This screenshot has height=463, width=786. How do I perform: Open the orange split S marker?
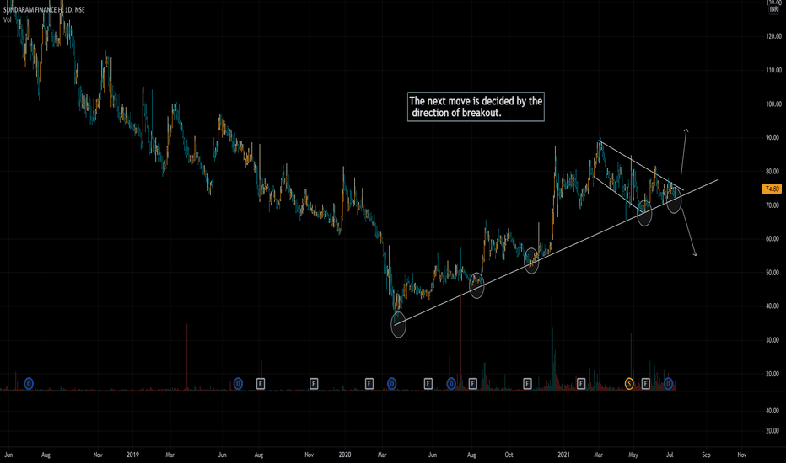(x=629, y=384)
